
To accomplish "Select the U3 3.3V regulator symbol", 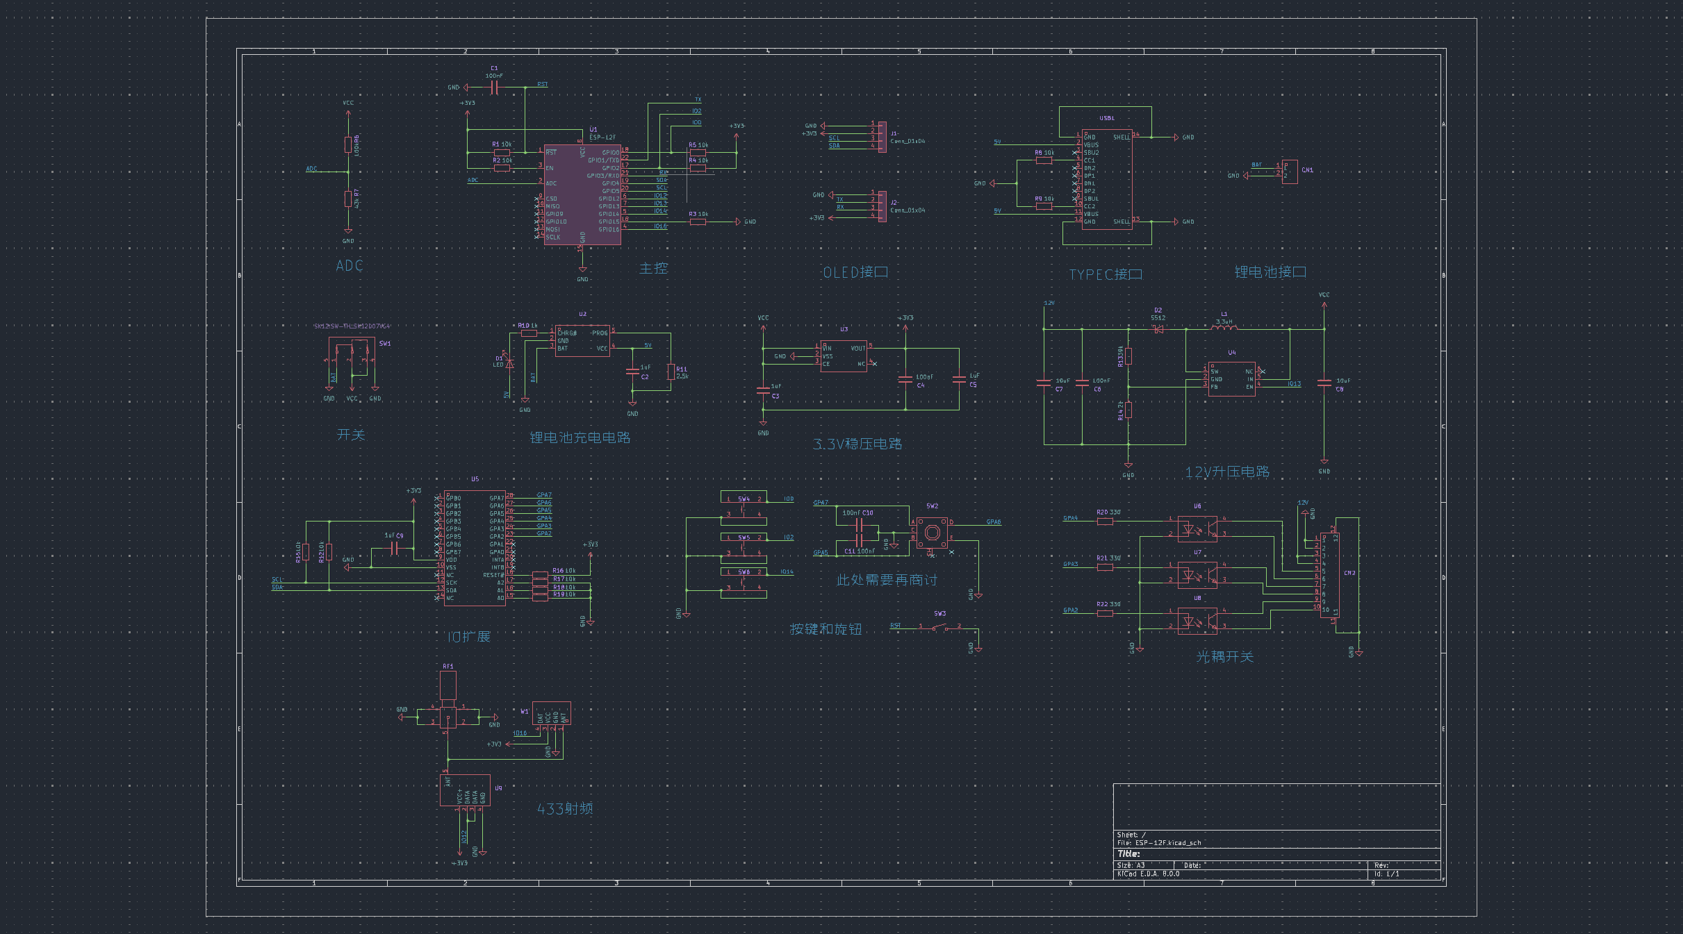I will point(844,356).
